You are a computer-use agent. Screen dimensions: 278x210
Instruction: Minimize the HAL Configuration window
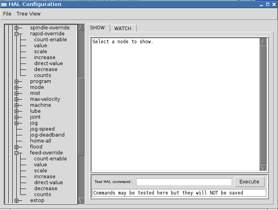click(261, 5)
